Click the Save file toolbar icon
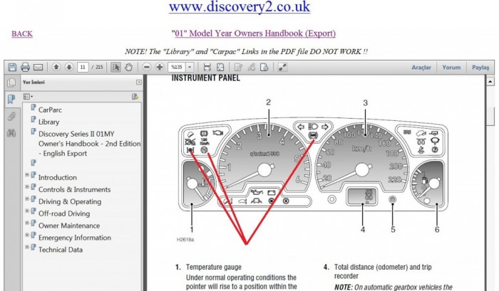The width and height of the screenshot is (499, 291). click(x=12, y=67)
